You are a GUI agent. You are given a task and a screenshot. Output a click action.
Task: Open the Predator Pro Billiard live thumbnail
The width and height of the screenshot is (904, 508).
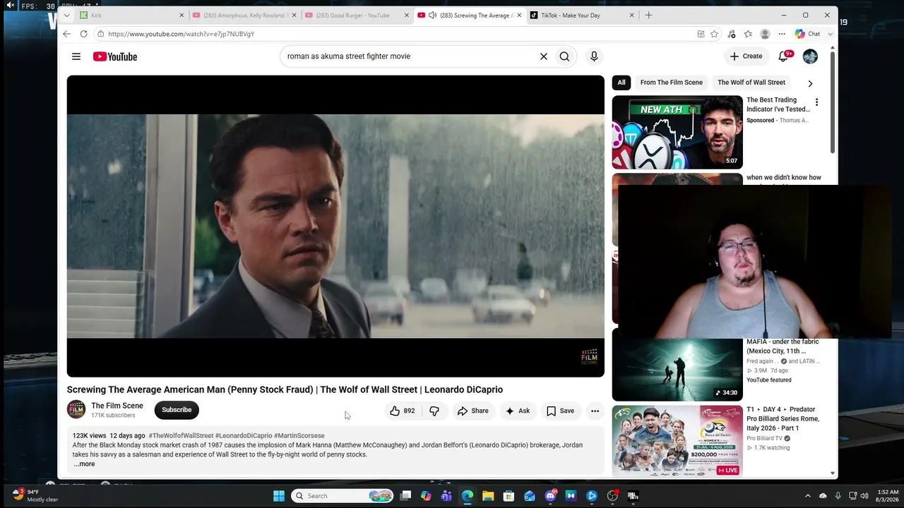pyautogui.click(x=677, y=440)
